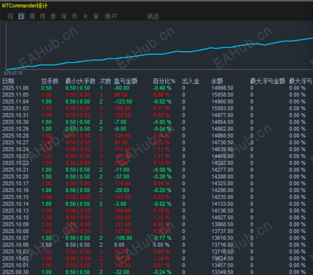Switch to the 年 yearly tab
Image resolution: width=313 pixels, height=275 pixels.
coord(64,16)
